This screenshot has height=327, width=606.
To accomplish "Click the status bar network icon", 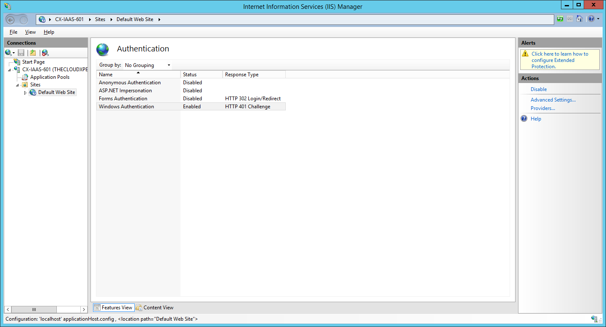I will point(595,319).
